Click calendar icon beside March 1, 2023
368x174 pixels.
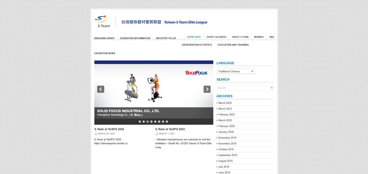157,134
